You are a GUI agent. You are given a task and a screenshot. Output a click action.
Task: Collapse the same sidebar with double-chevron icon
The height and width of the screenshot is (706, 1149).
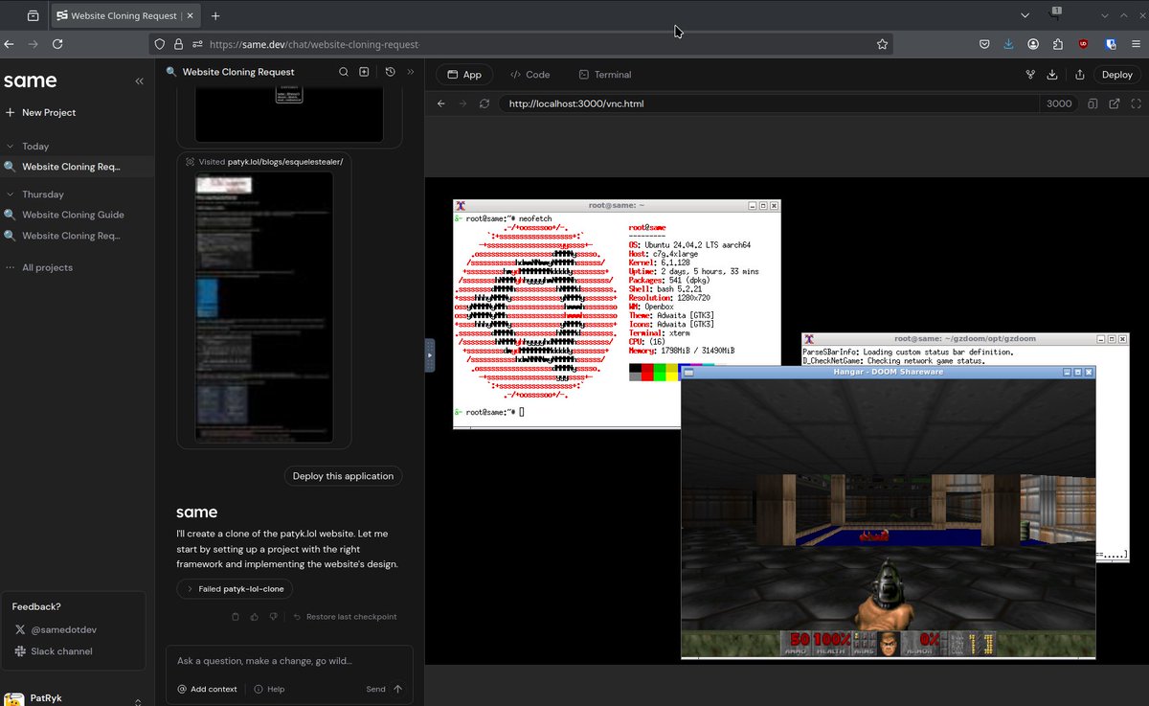pos(139,81)
